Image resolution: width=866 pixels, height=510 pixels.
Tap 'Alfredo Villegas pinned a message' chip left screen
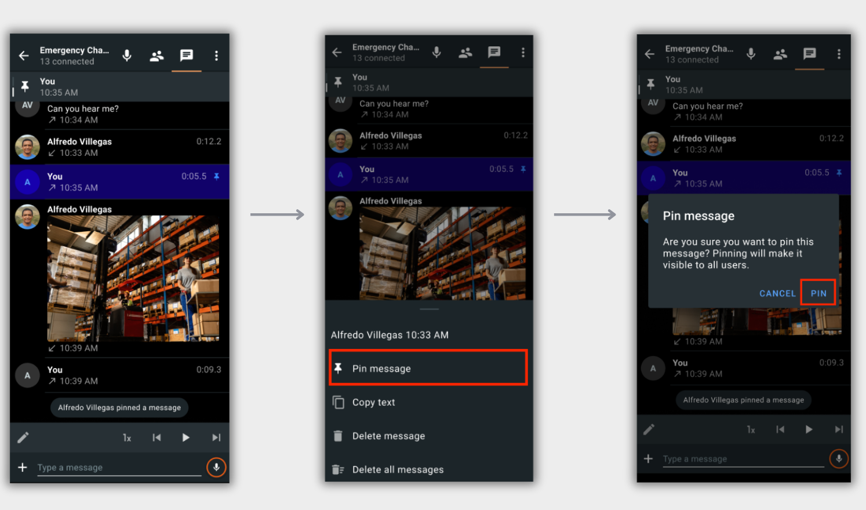click(119, 407)
